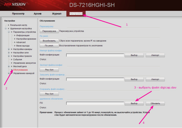This screenshot has width=182, height=128.
Task: Open Настройки времени in the sidebar
Action: point(26,39)
